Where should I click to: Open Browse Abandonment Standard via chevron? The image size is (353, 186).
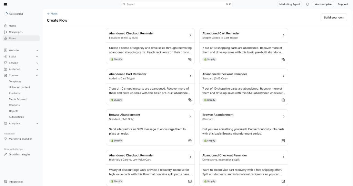(x=283, y=117)
